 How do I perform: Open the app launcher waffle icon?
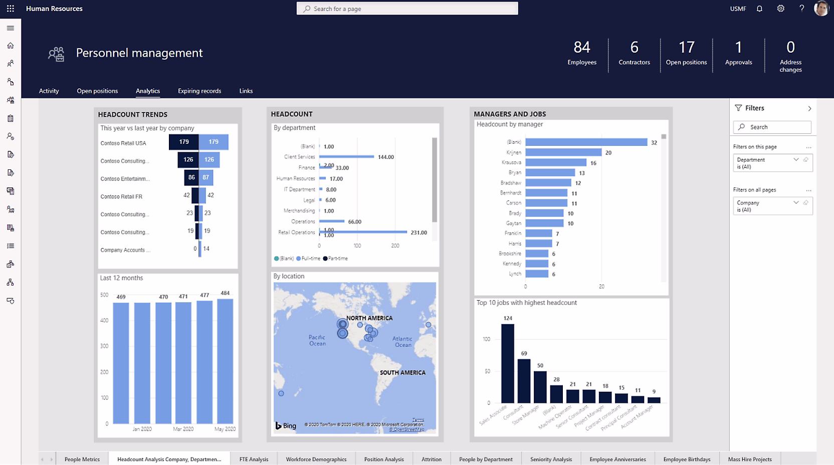click(11, 9)
